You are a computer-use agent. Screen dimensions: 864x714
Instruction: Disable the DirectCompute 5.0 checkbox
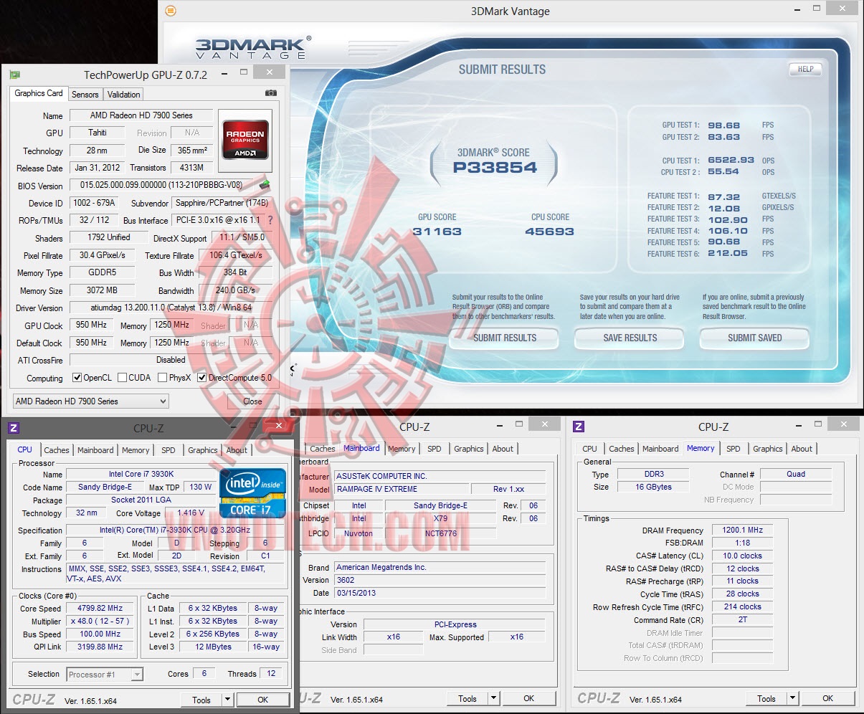[201, 377]
